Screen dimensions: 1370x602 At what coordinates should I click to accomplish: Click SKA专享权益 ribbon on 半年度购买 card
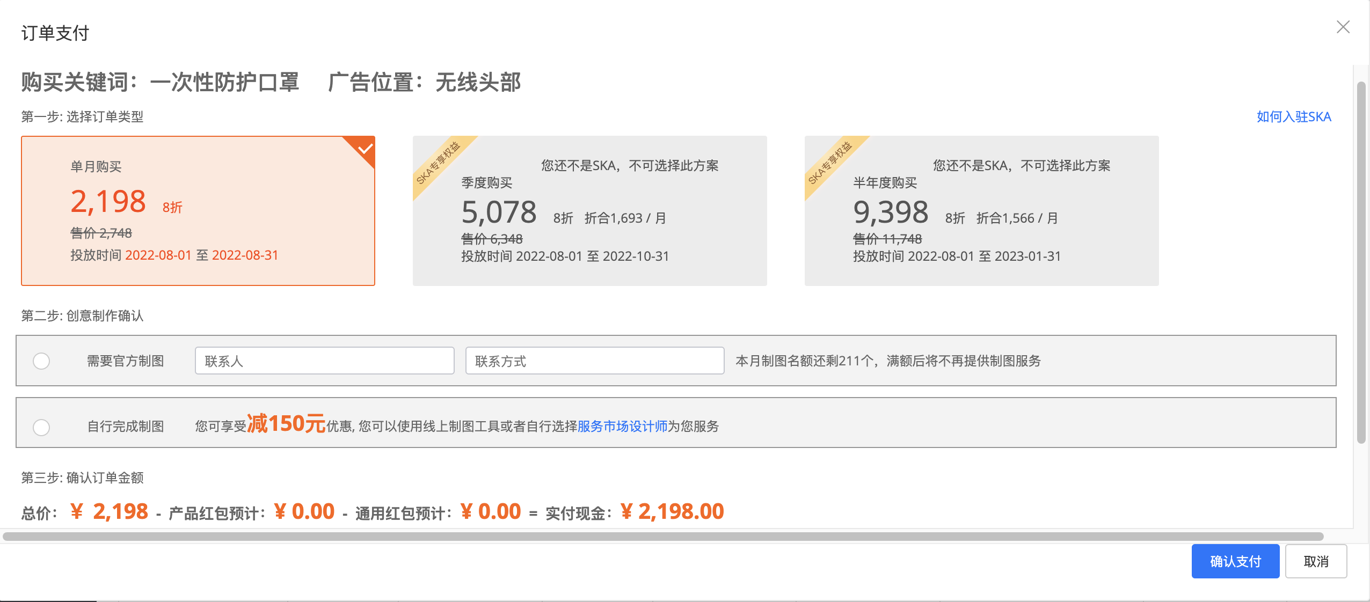point(830,162)
